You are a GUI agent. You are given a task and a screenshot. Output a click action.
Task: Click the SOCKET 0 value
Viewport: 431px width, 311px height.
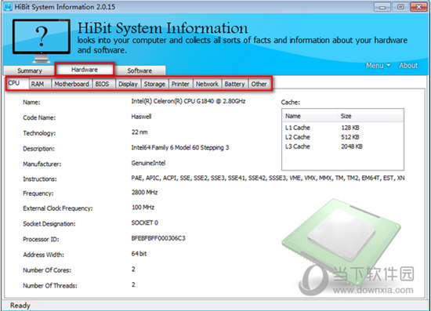[x=145, y=222]
